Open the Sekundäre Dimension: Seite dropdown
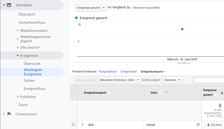Viewport: 224px width, 129px height. 119,80
